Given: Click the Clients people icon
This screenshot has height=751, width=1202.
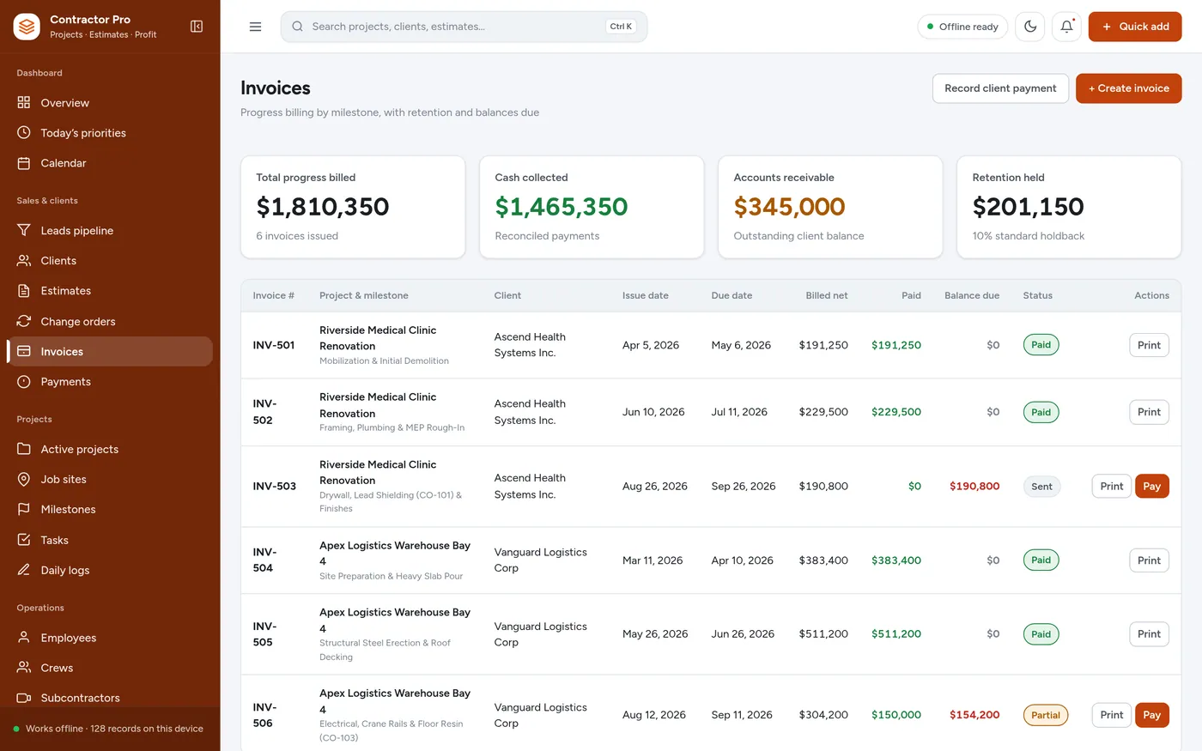Looking at the screenshot, I should click(x=24, y=261).
